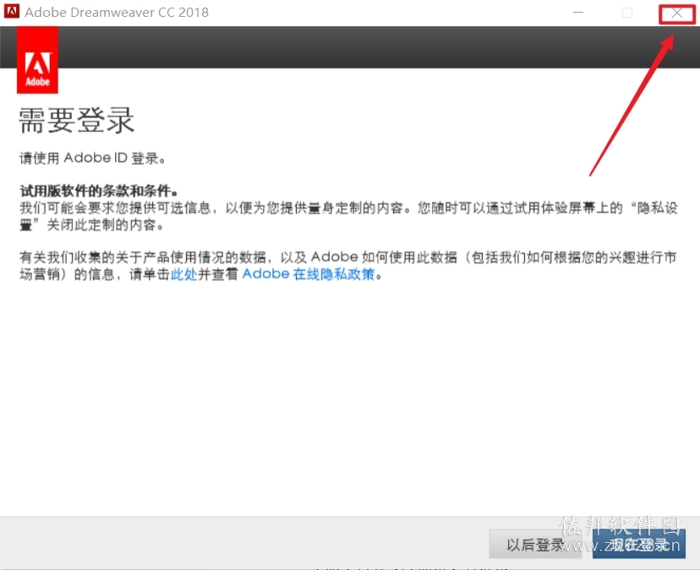Open the 此处 (here) hyperlink
The image size is (700, 570).
[184, 274]
